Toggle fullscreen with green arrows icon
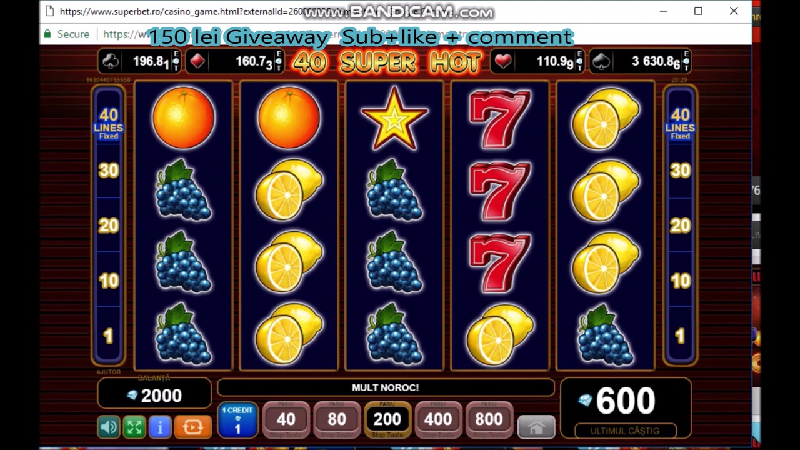The width and height of the screenshot is (800, 450). coord(134,427)
